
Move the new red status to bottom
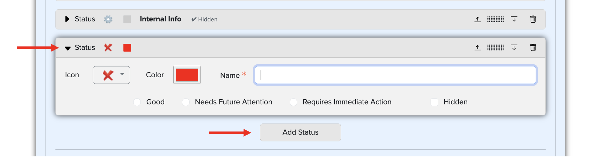(514, 47)
